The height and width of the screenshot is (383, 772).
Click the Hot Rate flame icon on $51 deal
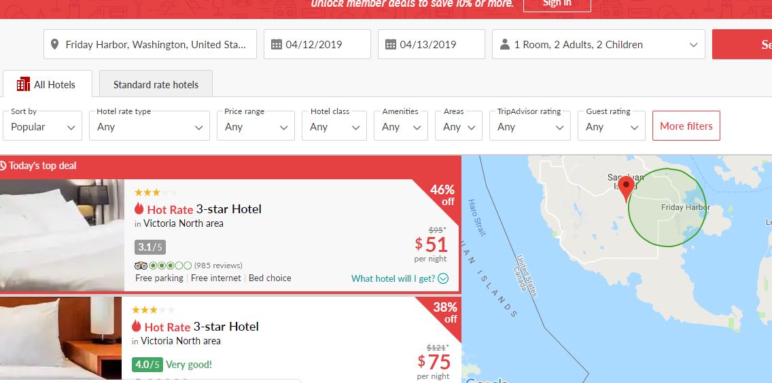(139, 209)
